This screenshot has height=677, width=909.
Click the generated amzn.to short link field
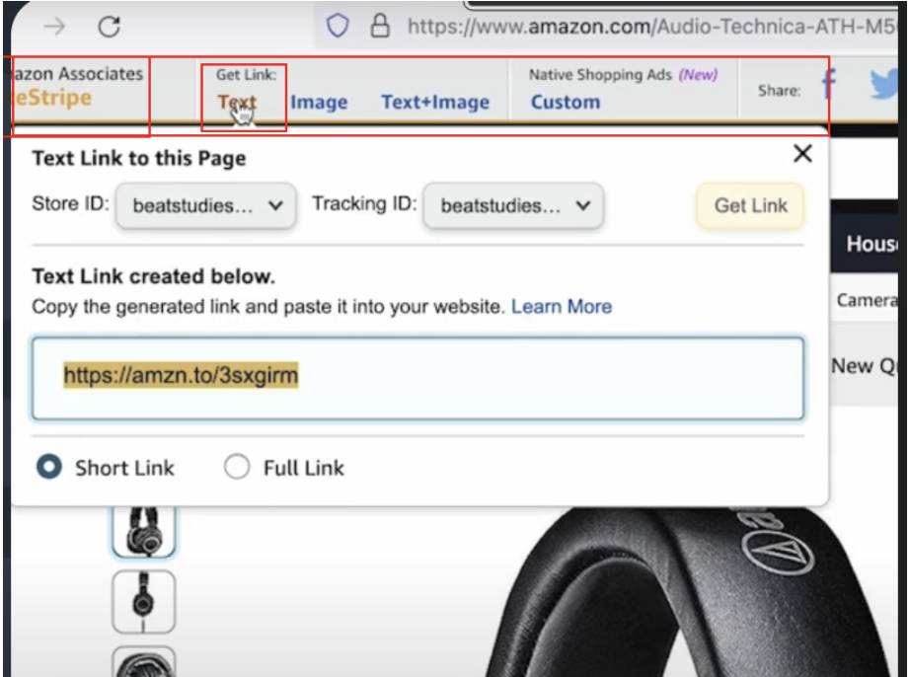(x=417, y=378)
